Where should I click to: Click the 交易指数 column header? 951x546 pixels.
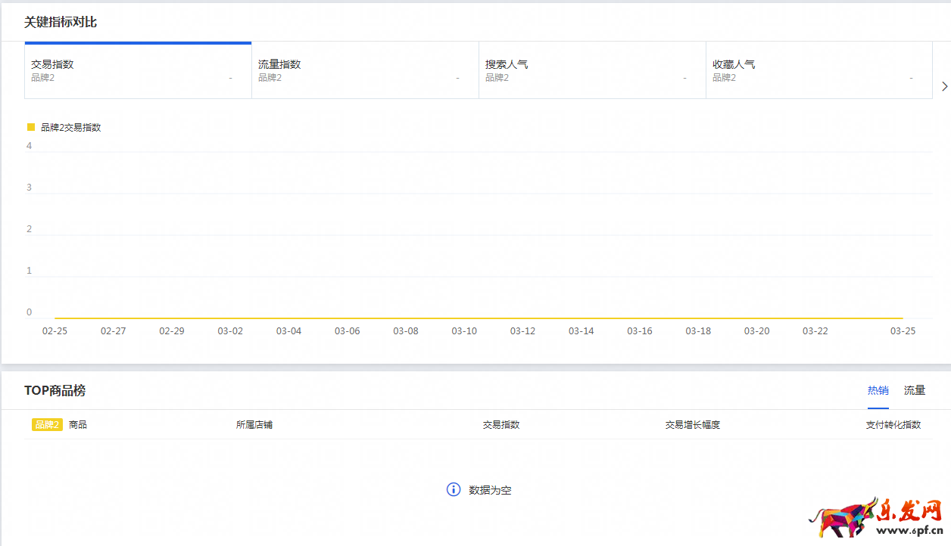[500, 425]
